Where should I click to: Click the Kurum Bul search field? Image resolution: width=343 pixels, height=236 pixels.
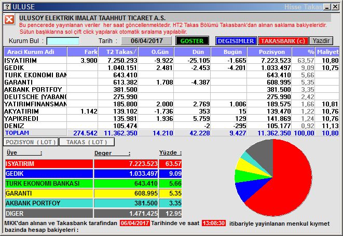[x=63, y=41]
